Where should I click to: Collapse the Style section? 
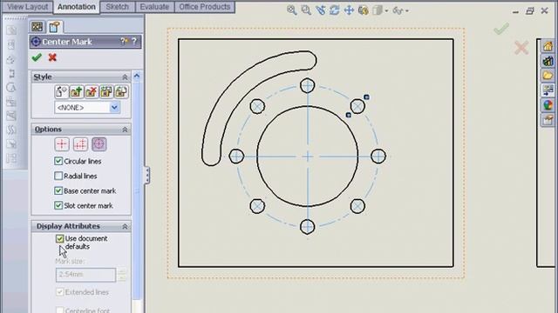pyautogui.click(x=125, y=77)
